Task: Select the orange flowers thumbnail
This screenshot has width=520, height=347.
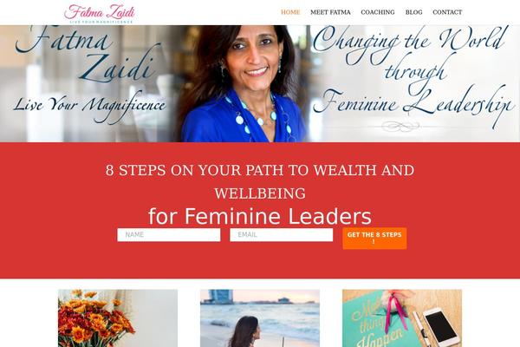Action: (118, 318)
